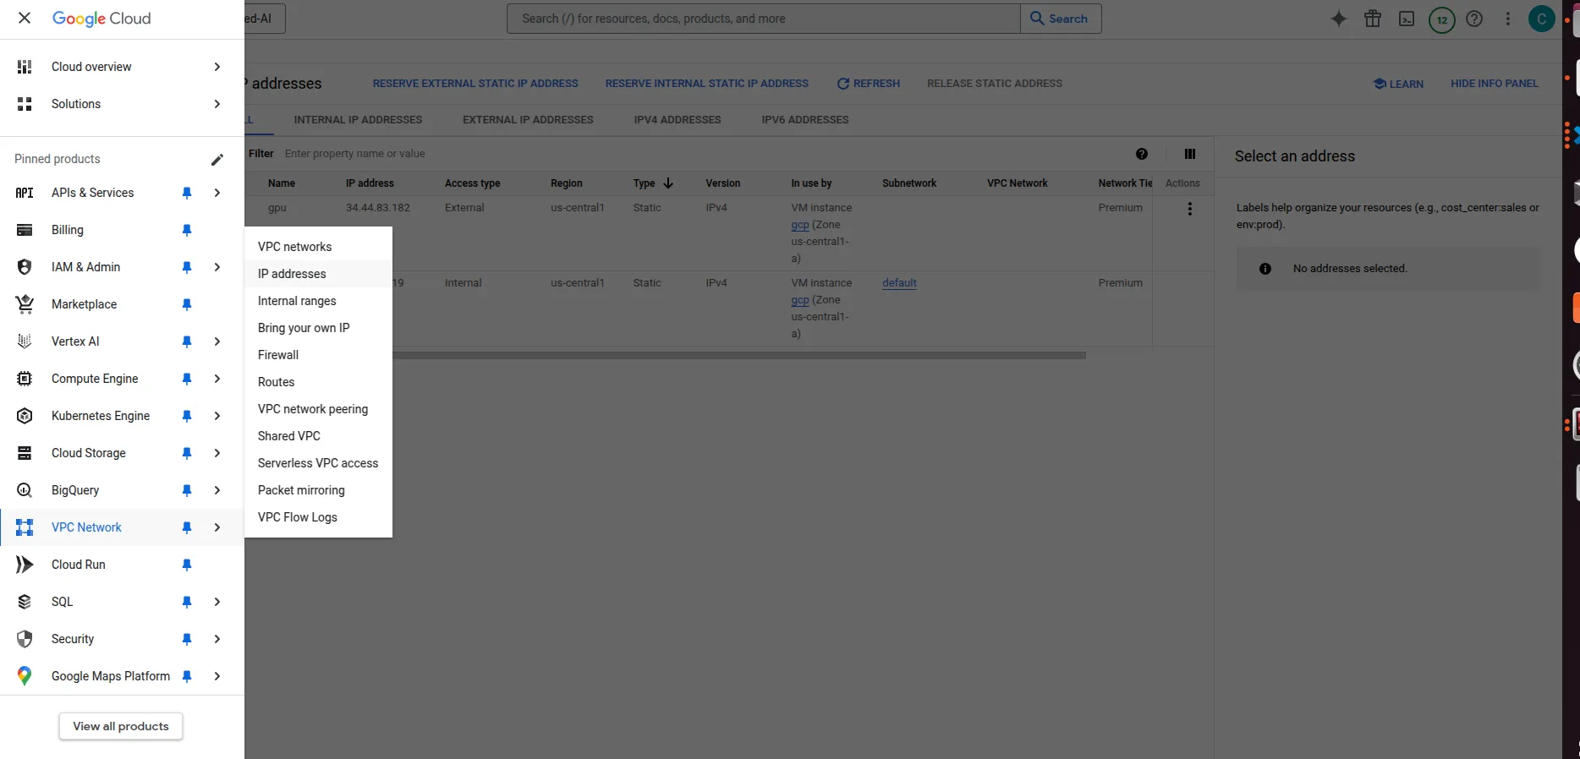
Task: Switch to External IP Addresses tab
Action: pos(528,120)
